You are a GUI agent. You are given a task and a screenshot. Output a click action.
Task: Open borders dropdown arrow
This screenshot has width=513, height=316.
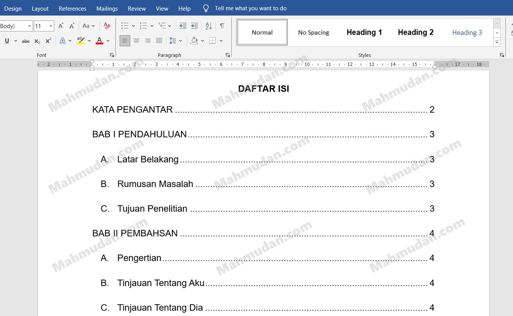tap(221, 41)
